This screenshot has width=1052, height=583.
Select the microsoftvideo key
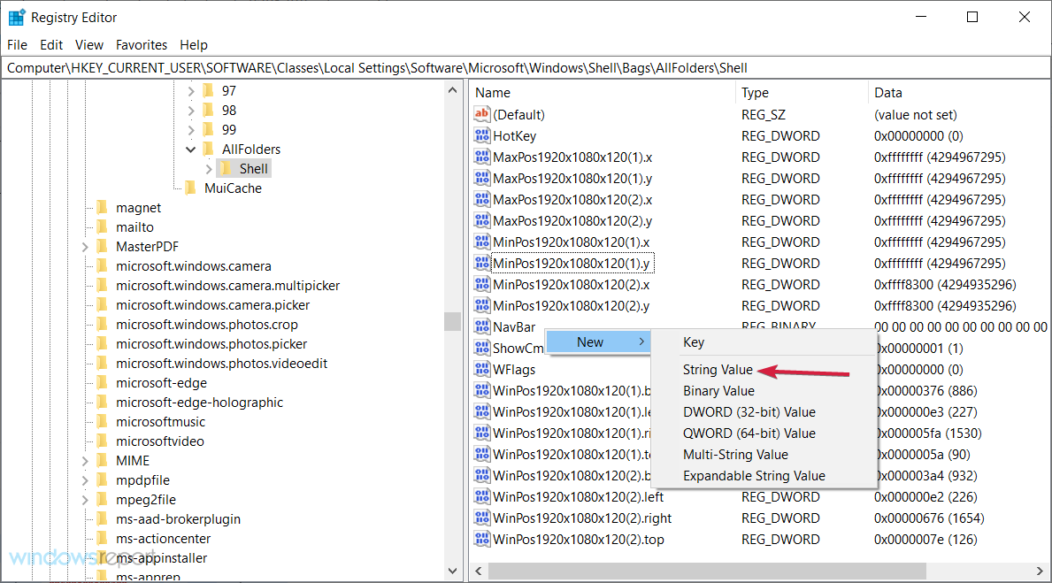[159, 441]
